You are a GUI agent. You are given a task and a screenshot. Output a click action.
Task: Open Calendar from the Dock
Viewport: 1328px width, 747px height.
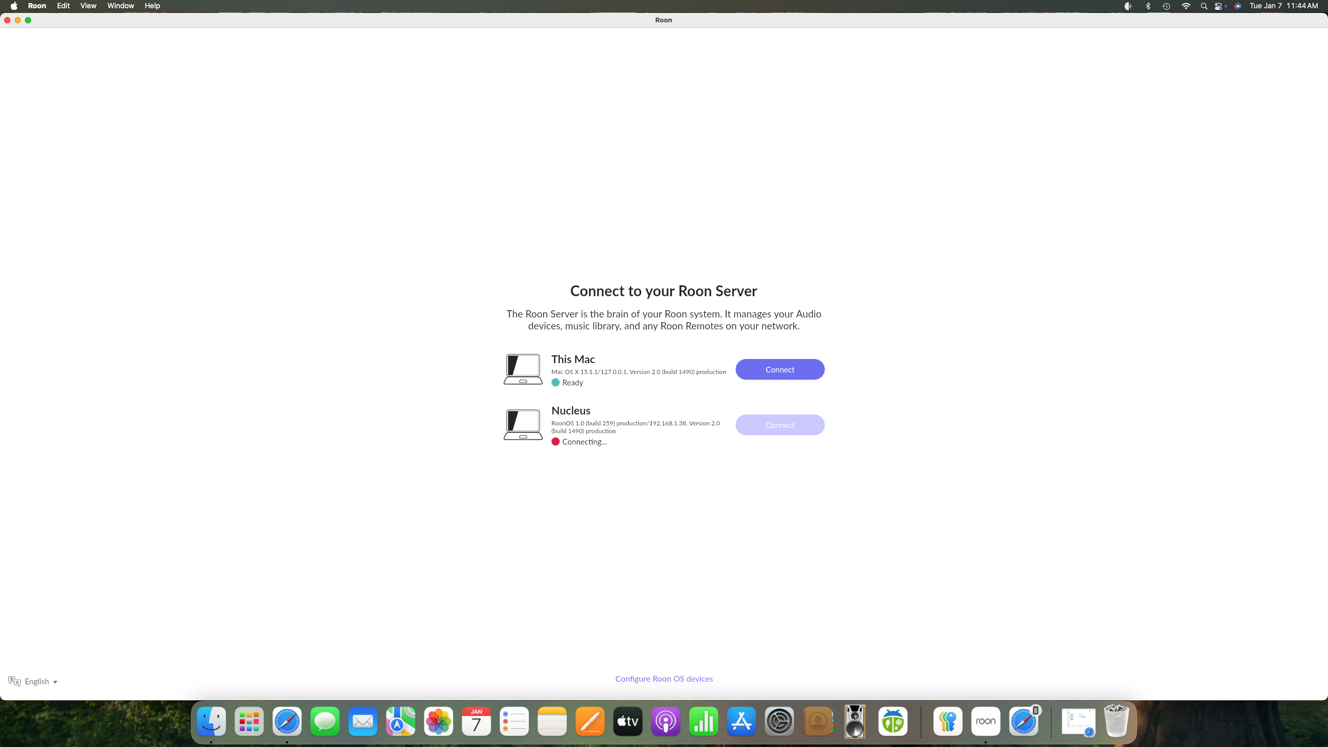[476, 721]
